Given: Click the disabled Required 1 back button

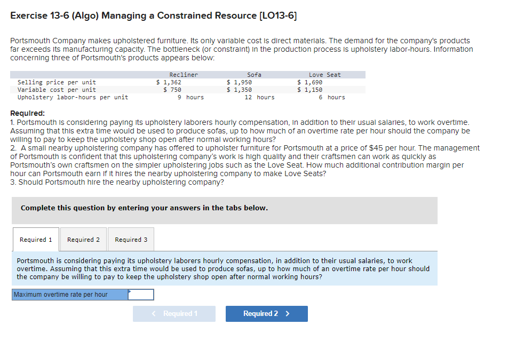Looking at the screenshot, I should pyautogui.click(x=174, y=313).
